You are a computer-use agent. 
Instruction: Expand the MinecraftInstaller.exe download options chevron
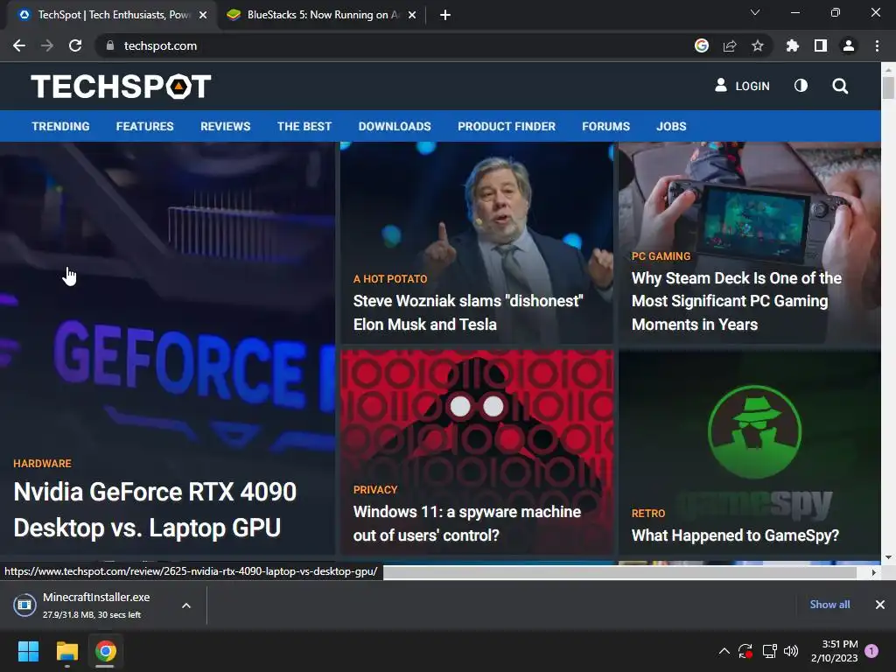click(x=186, y=605)
